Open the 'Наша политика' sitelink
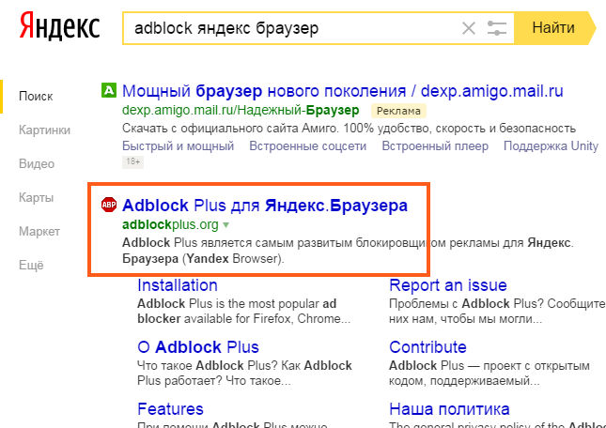Viewport: 606px width, 428px height. tap(449, 408)
